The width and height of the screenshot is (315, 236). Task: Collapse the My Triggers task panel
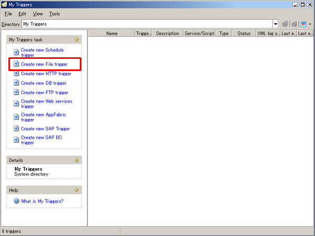tap(77, 39)
